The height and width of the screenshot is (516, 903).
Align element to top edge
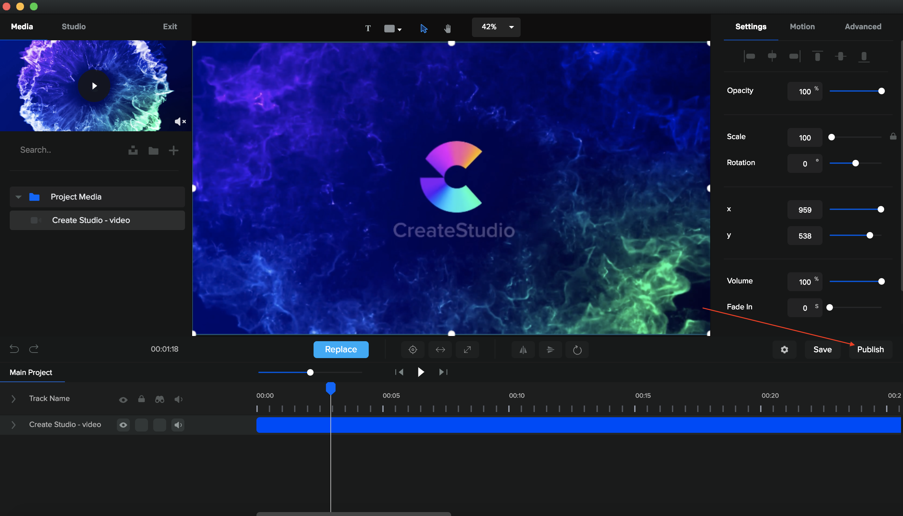point(817,56)
